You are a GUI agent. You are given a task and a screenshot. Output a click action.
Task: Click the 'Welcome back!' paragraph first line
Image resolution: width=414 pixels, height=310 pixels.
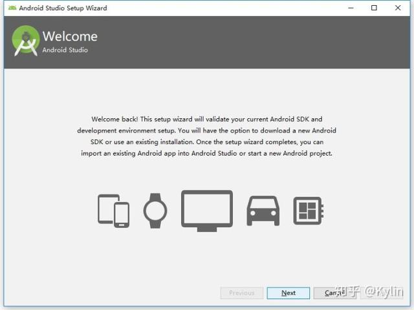[207, 119]
